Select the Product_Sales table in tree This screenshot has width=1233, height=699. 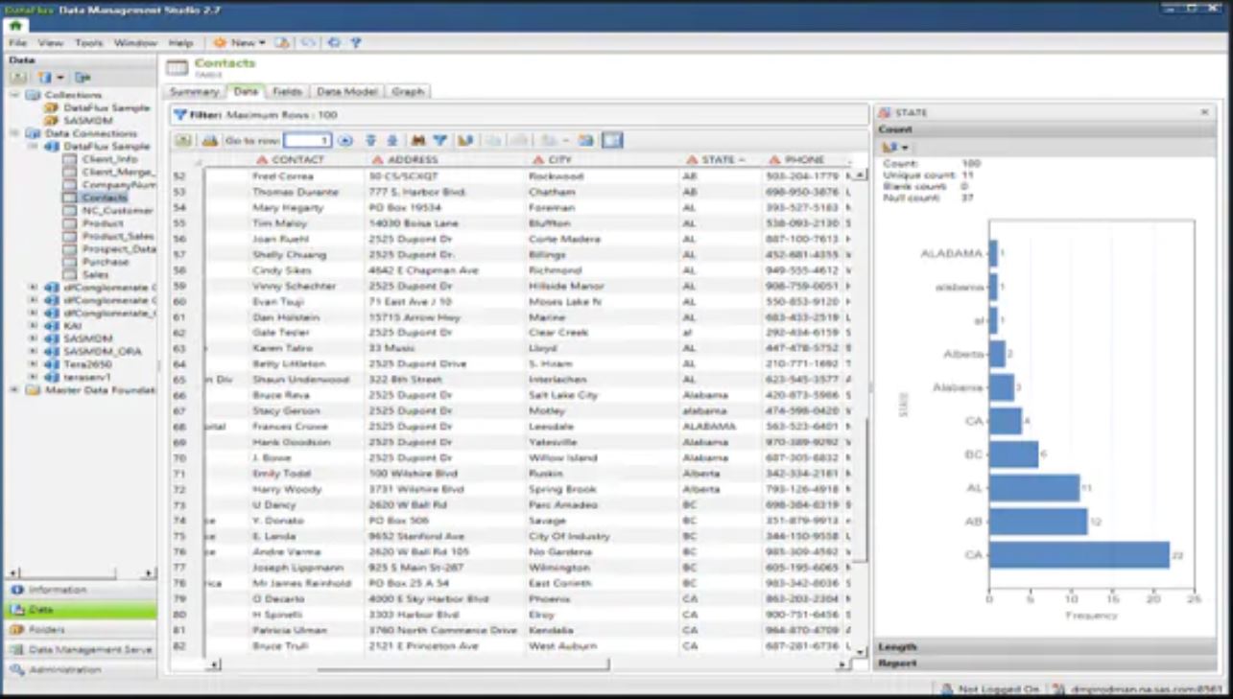118,236
